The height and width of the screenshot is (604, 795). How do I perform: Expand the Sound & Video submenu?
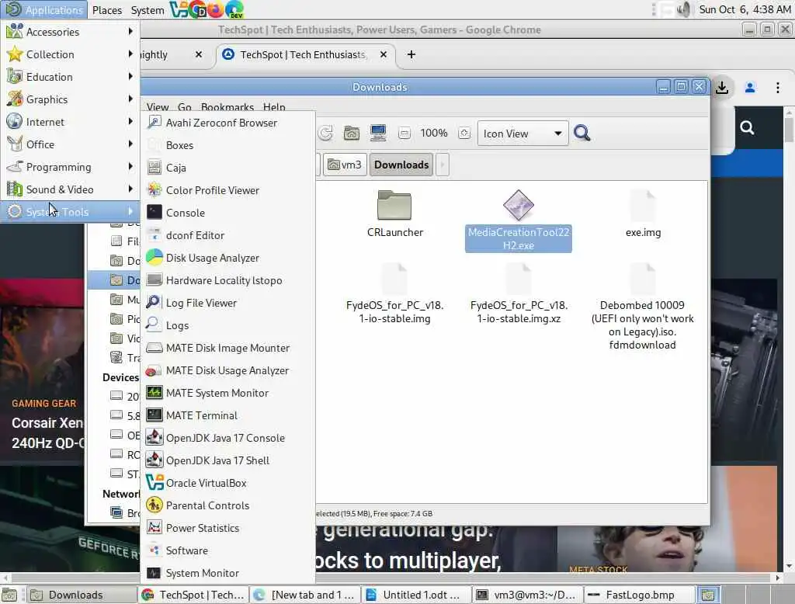(x=70, y=189)
